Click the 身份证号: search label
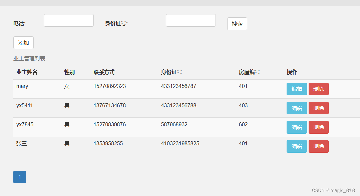 click(x=116, y=23)
